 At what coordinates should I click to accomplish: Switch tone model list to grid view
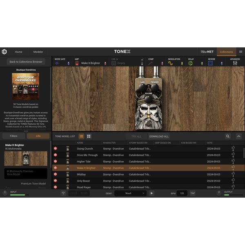(89, 136)
